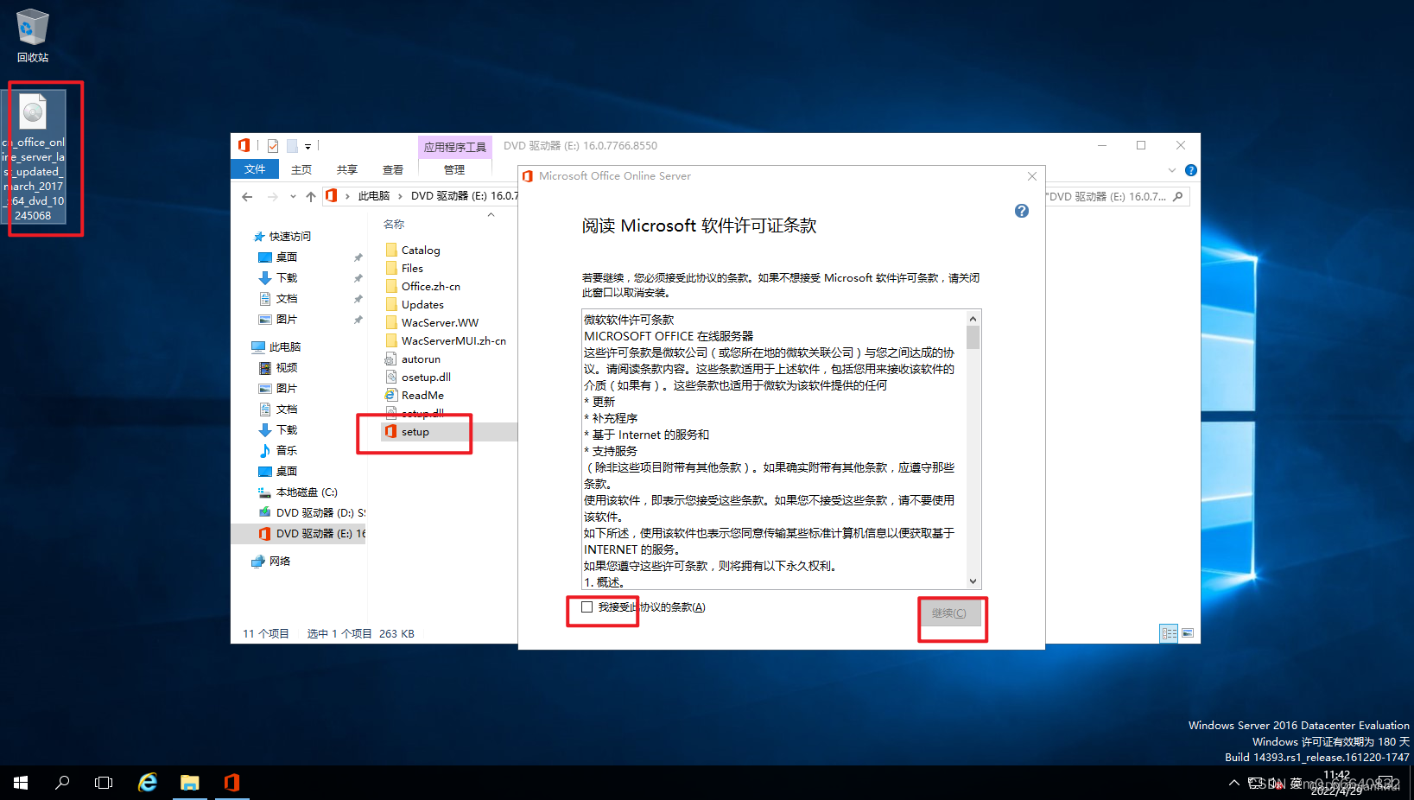Open the 文件 menu in File Explorer
This screenshot has width=1414, height=800.
point(255,169)
